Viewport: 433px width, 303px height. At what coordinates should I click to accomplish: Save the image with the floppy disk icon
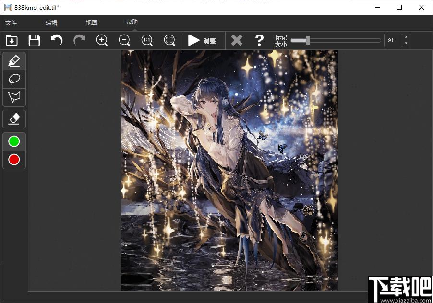[34, 40]
